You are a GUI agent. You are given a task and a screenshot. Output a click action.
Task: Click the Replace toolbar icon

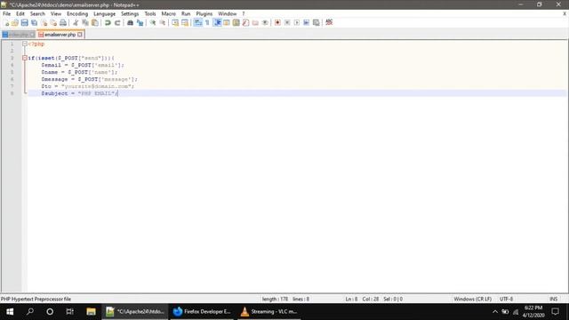140,23
